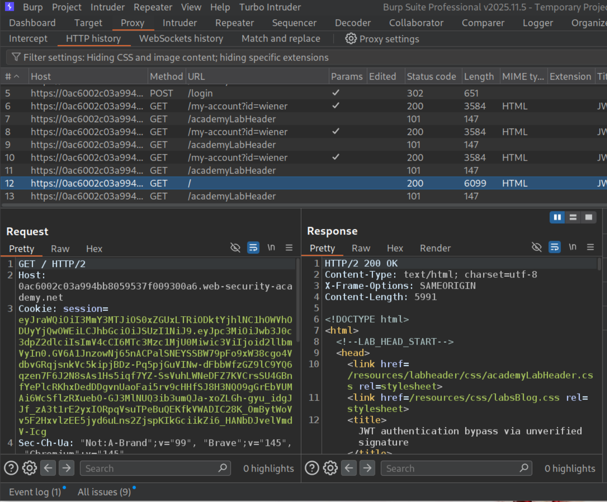Open All issues (9) panel
This screenshot has height=502, width=607.
coord(104,492)
